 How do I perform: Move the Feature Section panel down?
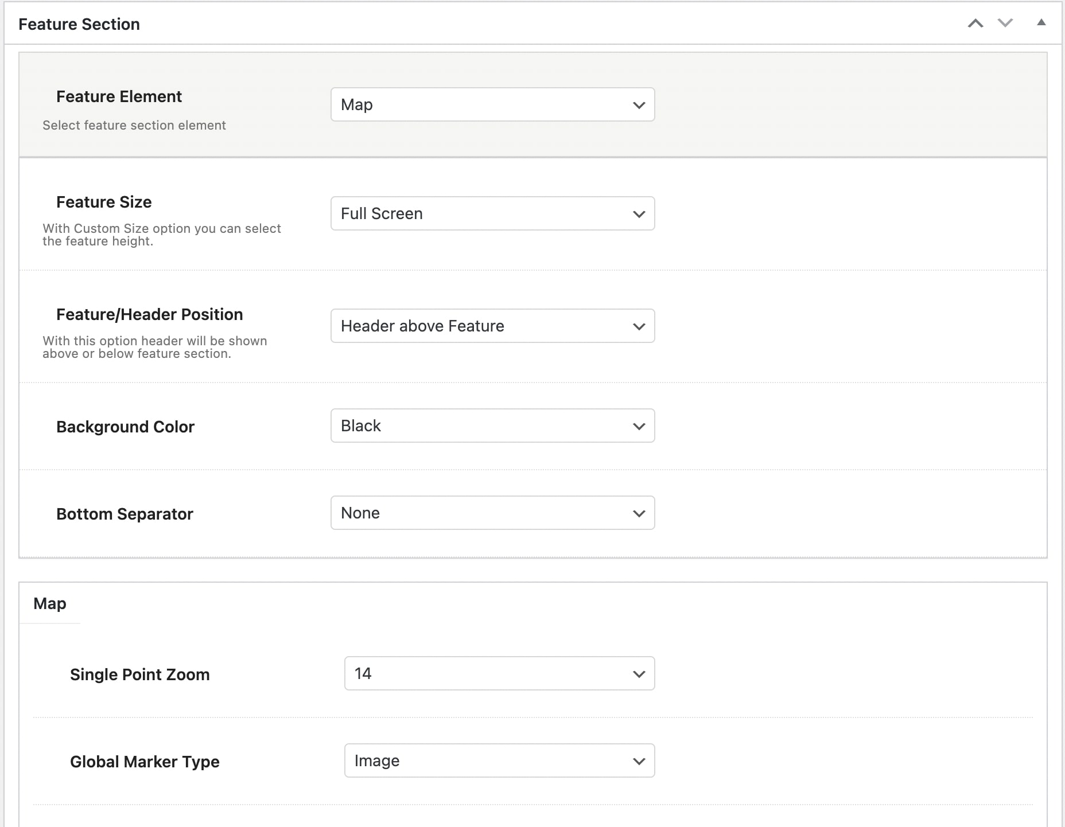coord(1005,23)
